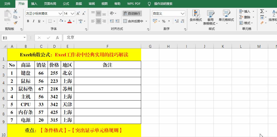Select the Format Painter brush icon
Viewport: 277px width, 137px height.
[x=15, y=23]
